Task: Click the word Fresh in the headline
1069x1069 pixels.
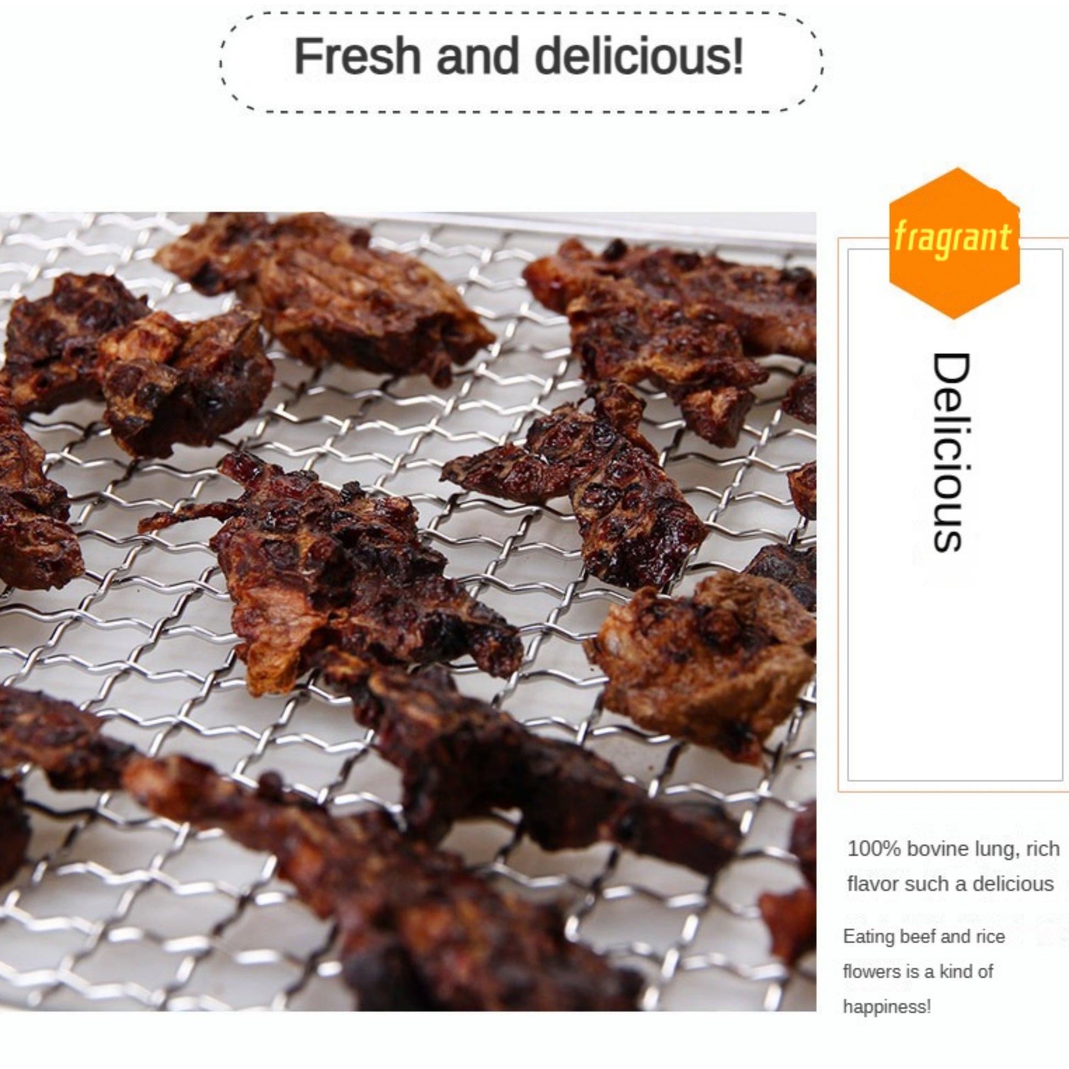Action: click(357, 55)
